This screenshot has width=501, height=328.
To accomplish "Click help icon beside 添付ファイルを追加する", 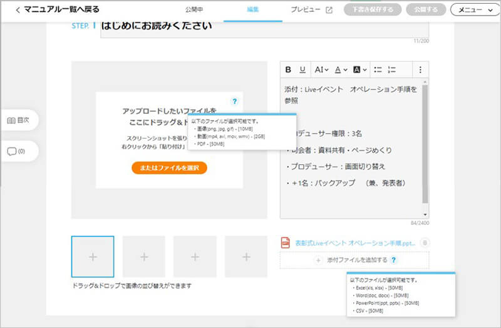I will [x=394, y=260].
